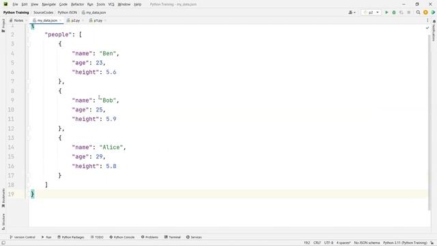437x246 pixels.
Task: Collapse the Ben object fold marker at line 3
Action: pos(29,44)
